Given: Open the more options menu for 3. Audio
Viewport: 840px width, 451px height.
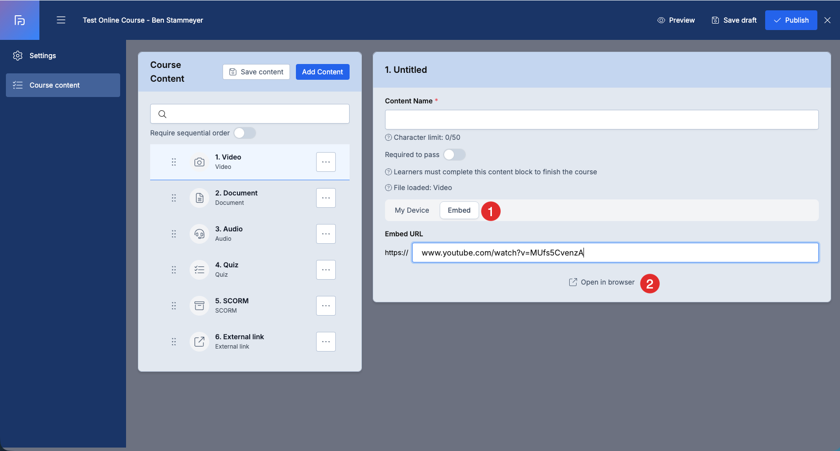Looking at the screenshot, I should coord(326,234).
